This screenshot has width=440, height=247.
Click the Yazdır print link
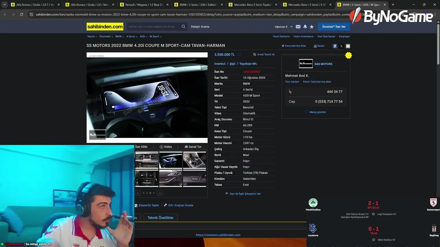coord(319,46)
